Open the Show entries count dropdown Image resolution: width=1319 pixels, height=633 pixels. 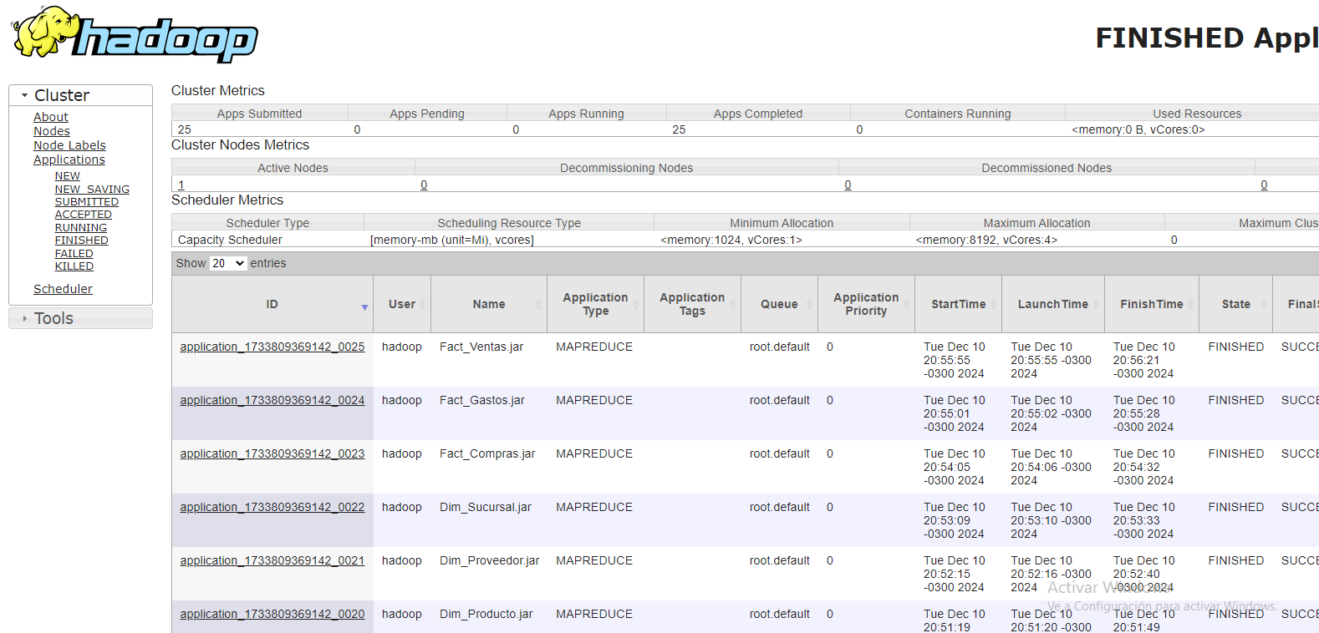228,263
